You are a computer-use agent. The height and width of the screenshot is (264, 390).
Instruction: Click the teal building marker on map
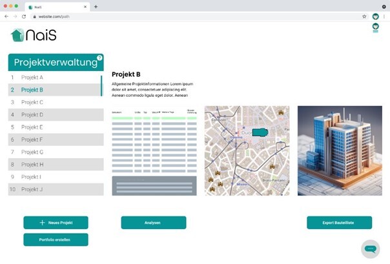pos(259,132)
